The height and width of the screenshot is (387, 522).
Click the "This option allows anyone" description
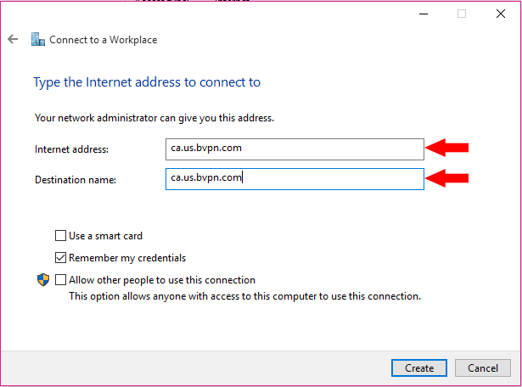tap(244, 297)
